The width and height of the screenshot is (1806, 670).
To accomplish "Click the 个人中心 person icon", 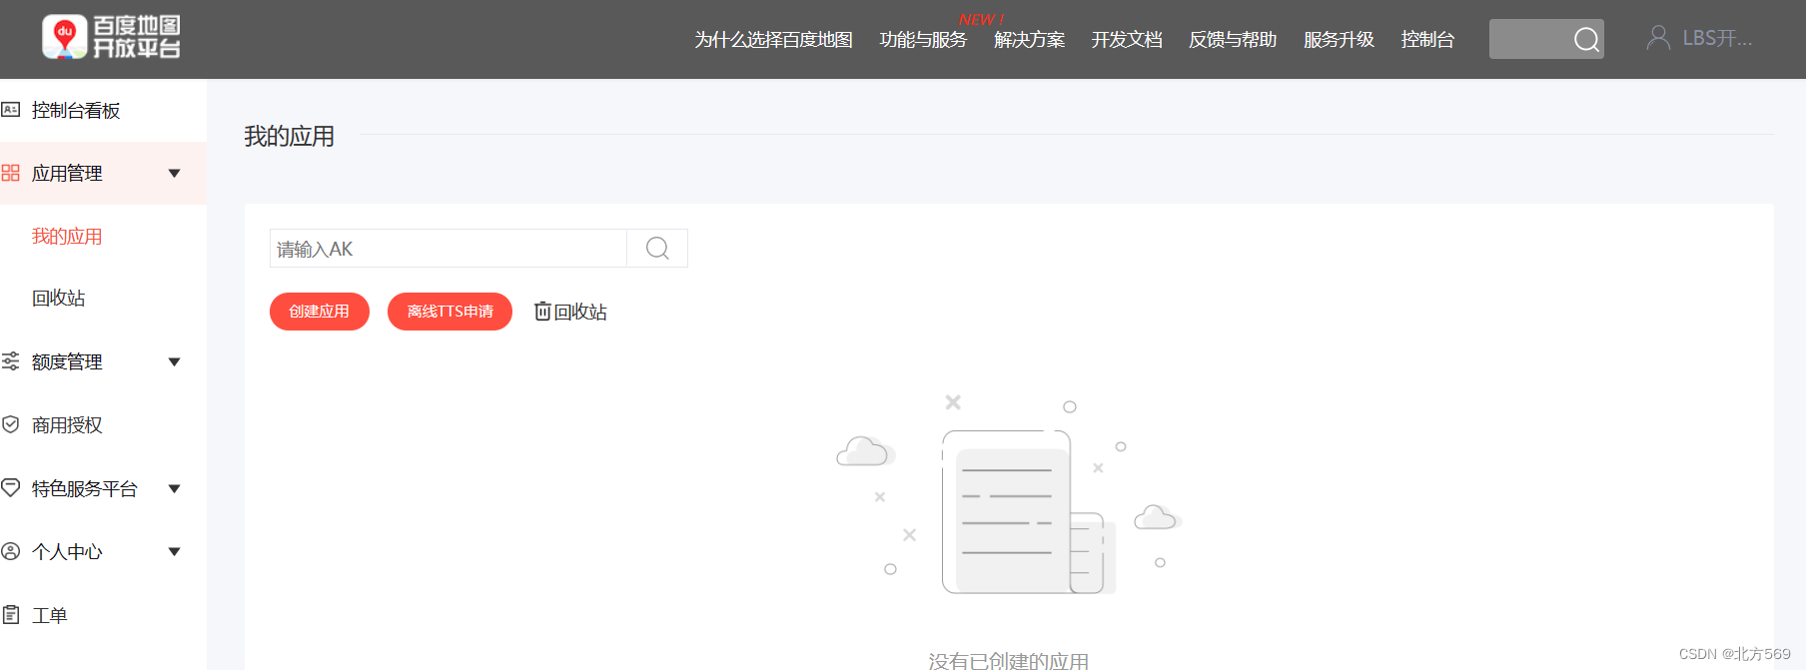I will (x=11, y=551).
